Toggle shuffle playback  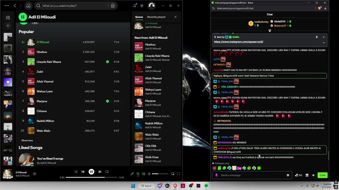click(76, 172)
